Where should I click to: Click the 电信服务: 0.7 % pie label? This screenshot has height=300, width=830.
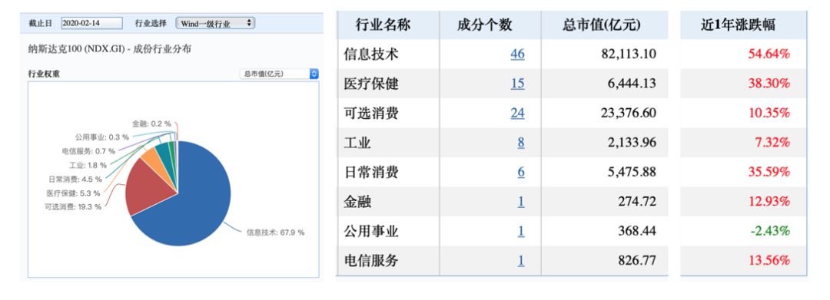click(x=88, y=151)
